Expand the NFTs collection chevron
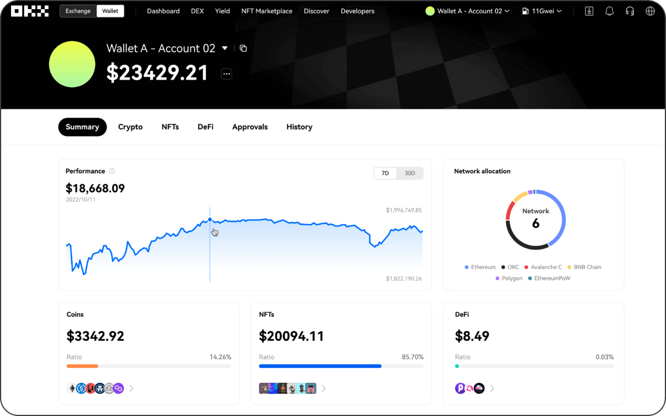The height and width of the screenshot is (416, 666). [x=324, y=388]
